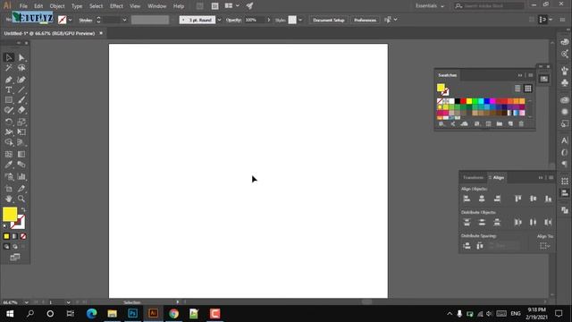The height and width of the screenshot is (322, 572).
Task: Open the Effect menu
Action: point(116,6)
